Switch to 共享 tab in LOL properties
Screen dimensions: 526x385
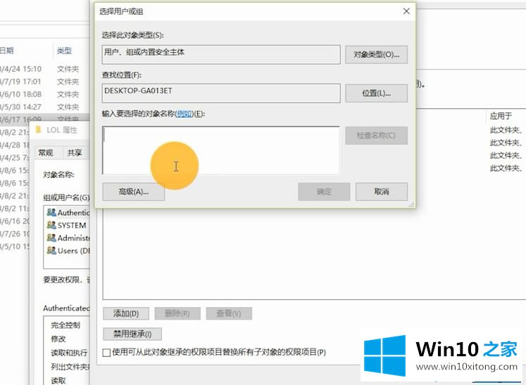(75, 152)
